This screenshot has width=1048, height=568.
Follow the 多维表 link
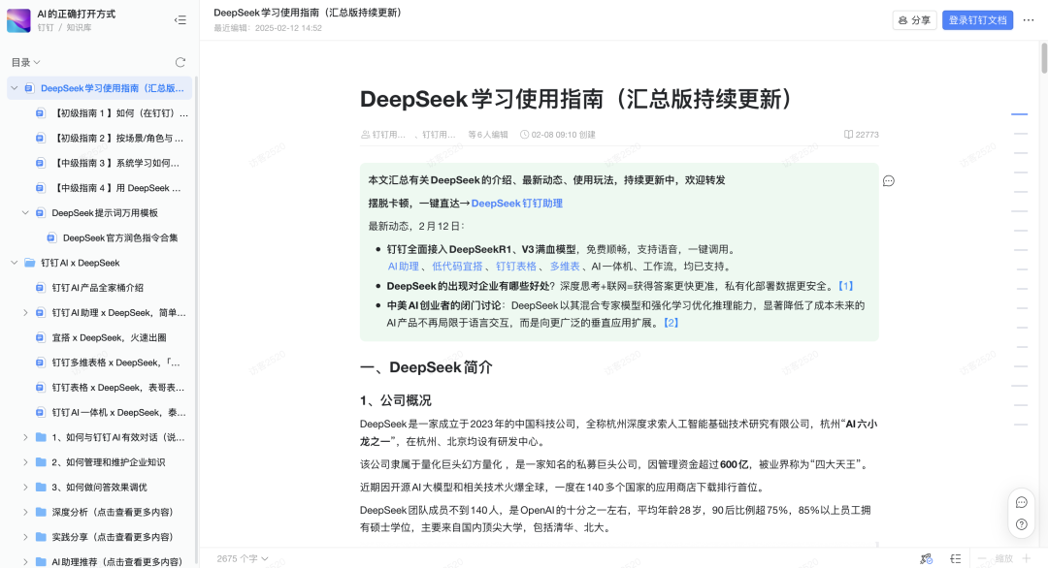tap(565, 267)
